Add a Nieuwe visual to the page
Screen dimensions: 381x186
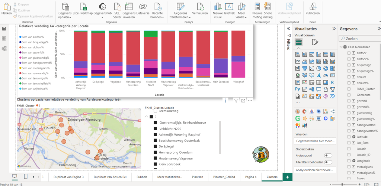(217, 7)
